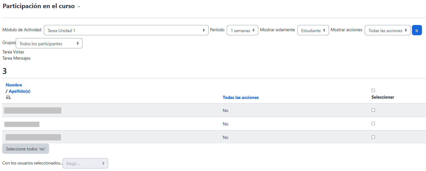426x171 pixels.
Task: Open the Mostrar acciones dropdown
Action: (388, 31)
